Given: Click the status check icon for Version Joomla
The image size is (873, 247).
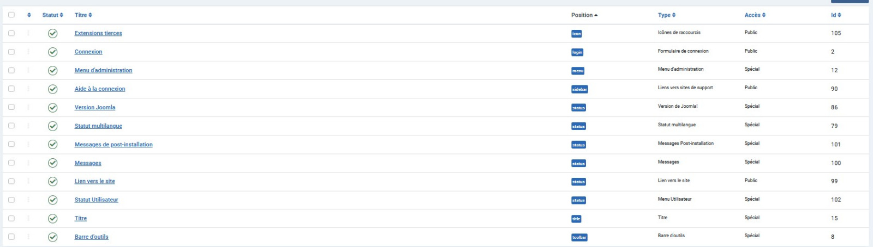Looking at the screenshot, I should tap(52, 108).
